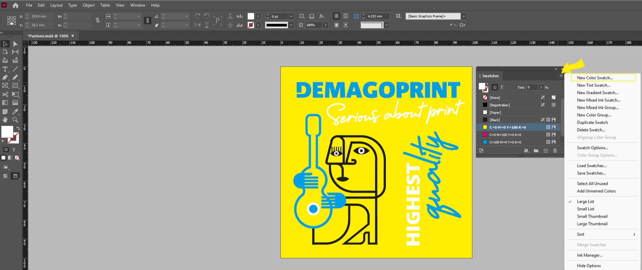Toggle formatting affects text button in Swatches
Screen dimensions: 642x270
coord(502,87)
